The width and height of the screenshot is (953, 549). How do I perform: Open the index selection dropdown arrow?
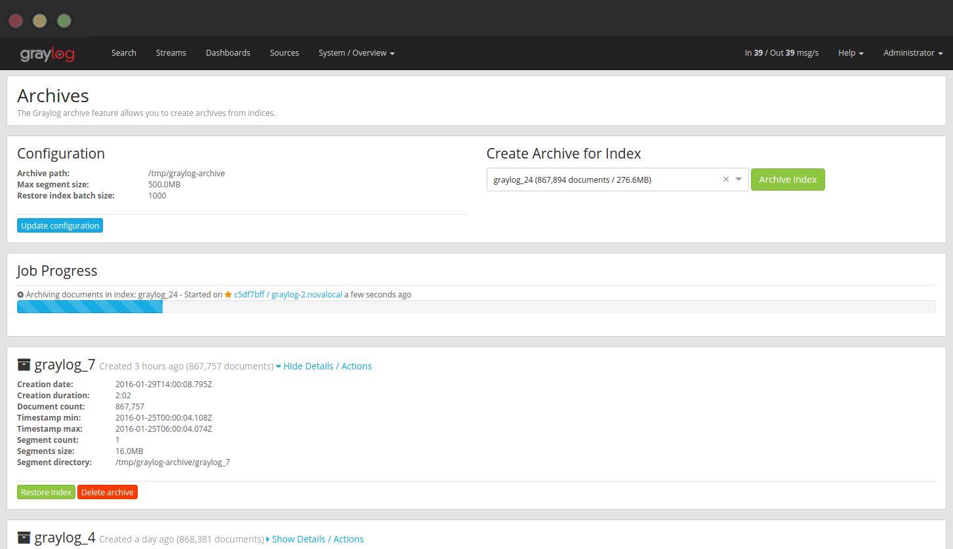click(x=739, y=180)
